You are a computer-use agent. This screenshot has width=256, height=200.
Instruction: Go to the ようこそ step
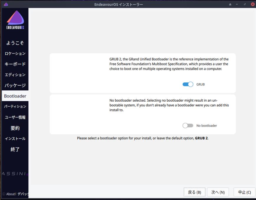pos(15,43)
